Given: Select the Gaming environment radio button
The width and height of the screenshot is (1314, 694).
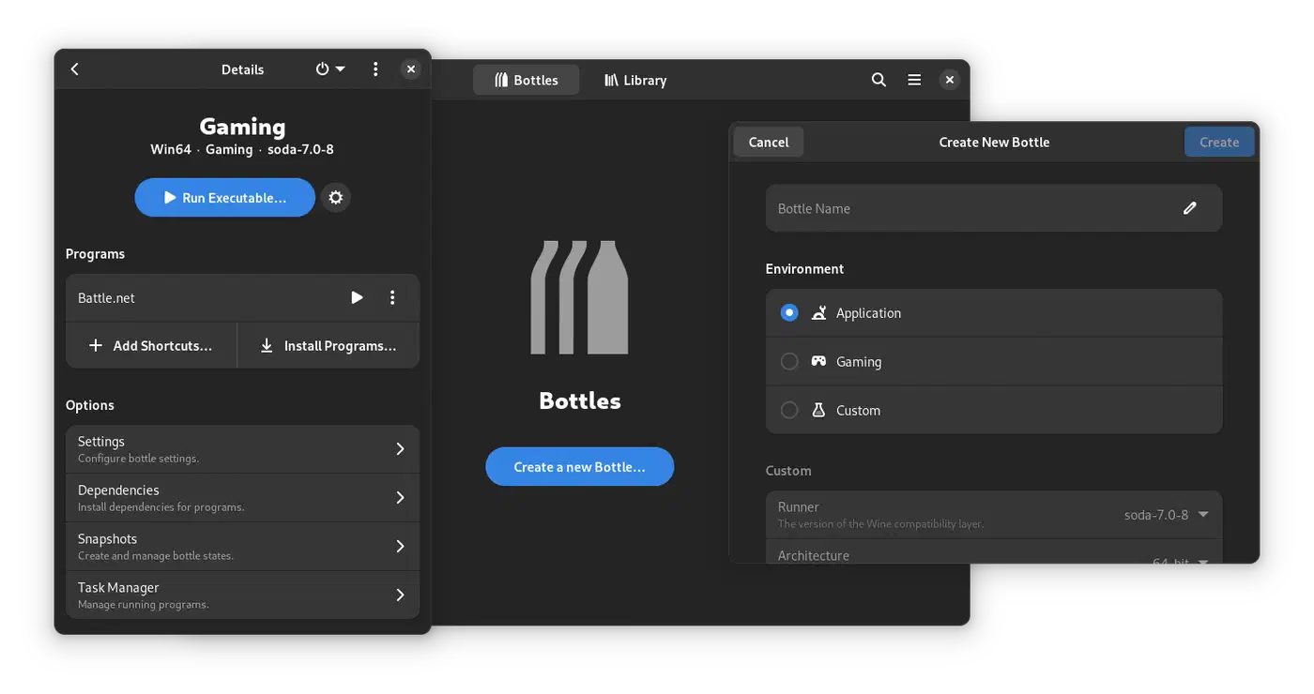Looking at the screenshot, I should pos(789,361).
